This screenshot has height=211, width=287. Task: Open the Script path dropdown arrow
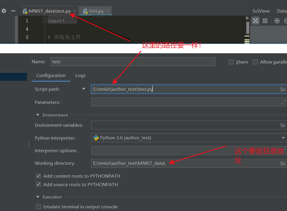click(84, 89)
